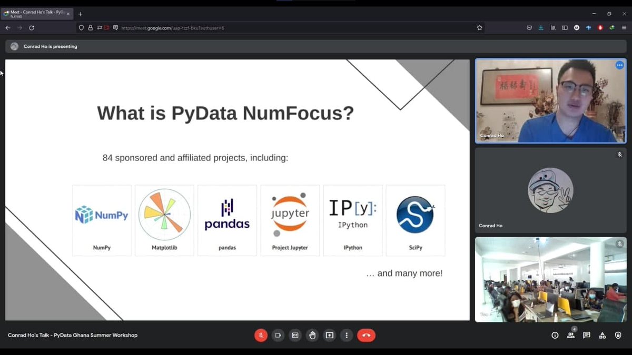The width and height of the screenshot is (632, 355).
Task: Open meeting details info icon
Action: tap(555, 335)
